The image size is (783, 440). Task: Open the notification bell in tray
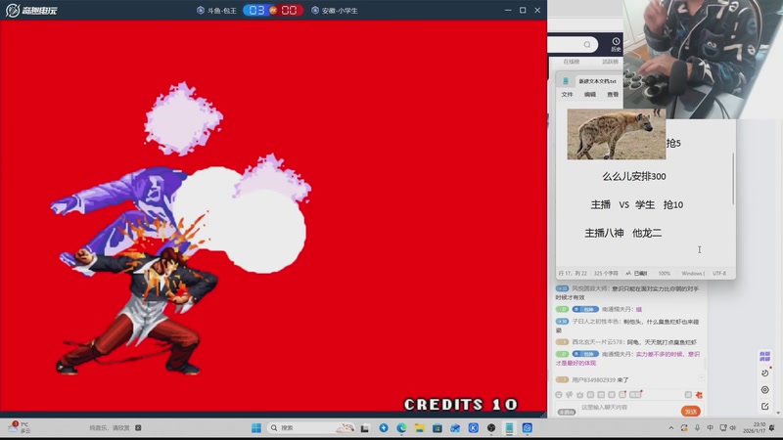tap(772, 427)
